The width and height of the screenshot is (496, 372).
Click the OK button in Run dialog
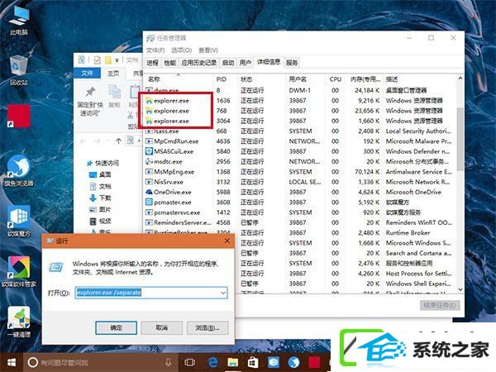(x=116, y=327)
